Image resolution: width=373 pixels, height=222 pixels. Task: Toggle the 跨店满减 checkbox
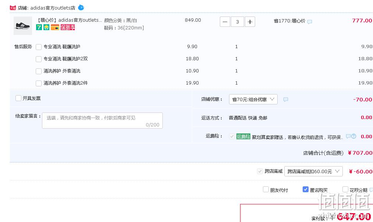pyautogui.click(x=260, y=171)
